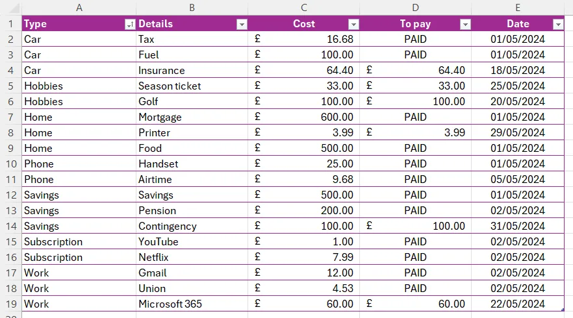The image size is (573, 318).
Task: Select the Season ticket cell
Action: (192, 86)
